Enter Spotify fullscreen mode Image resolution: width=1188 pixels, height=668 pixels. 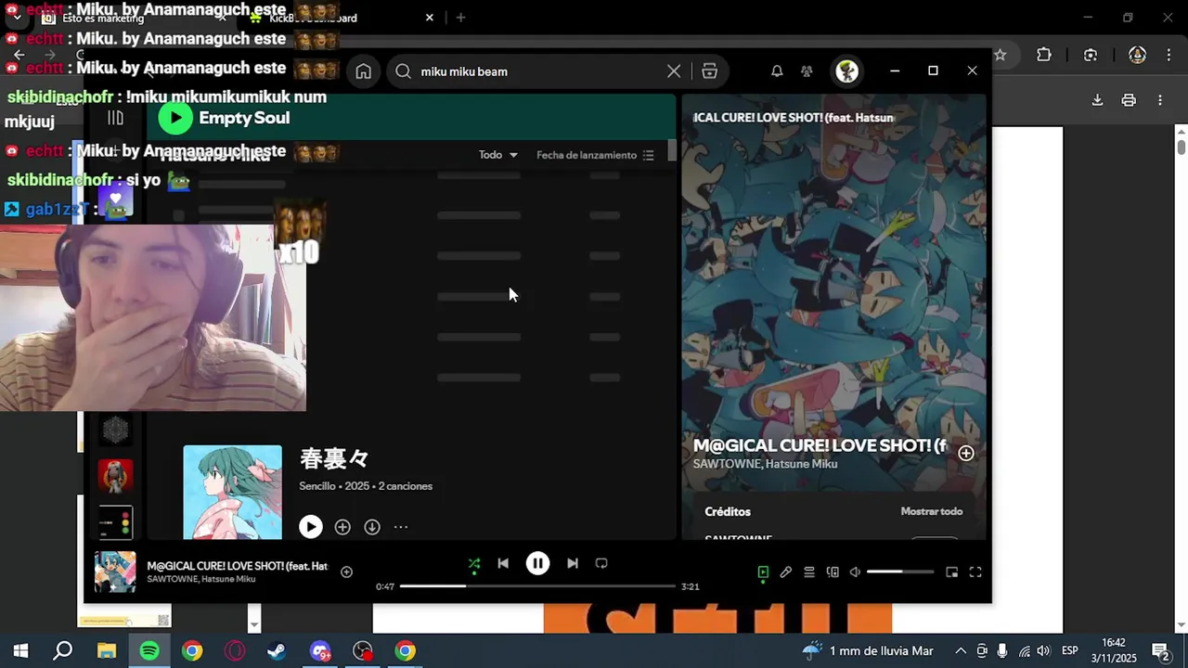click(x=975, y=572)
